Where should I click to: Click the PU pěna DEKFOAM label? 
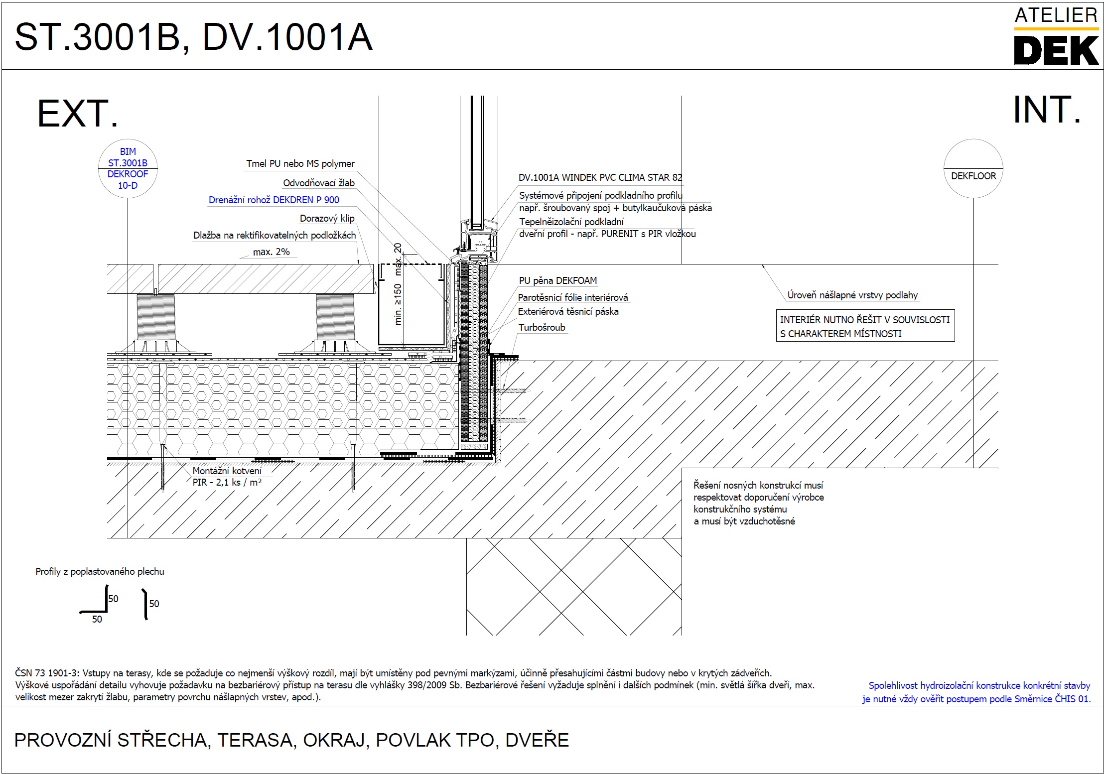[x=557, y=280]
